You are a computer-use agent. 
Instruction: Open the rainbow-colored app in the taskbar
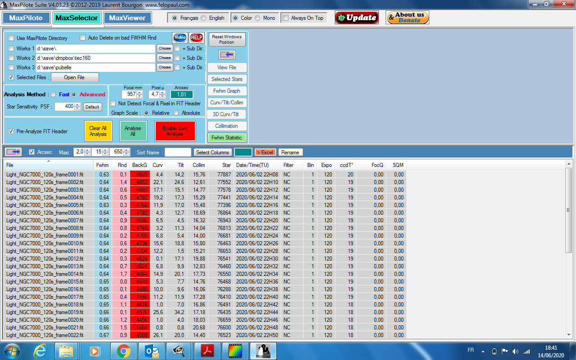click(x=234, y=351)
